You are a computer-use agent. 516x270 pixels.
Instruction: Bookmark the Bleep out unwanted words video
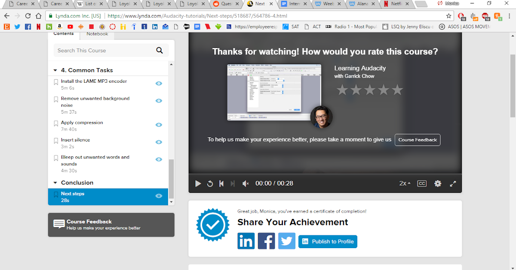[x=56, y=158]
